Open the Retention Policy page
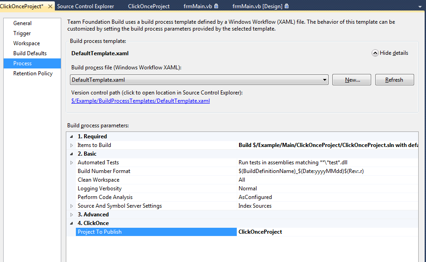The height and width of the screenshot is (262, 426). tap(32, 73)
